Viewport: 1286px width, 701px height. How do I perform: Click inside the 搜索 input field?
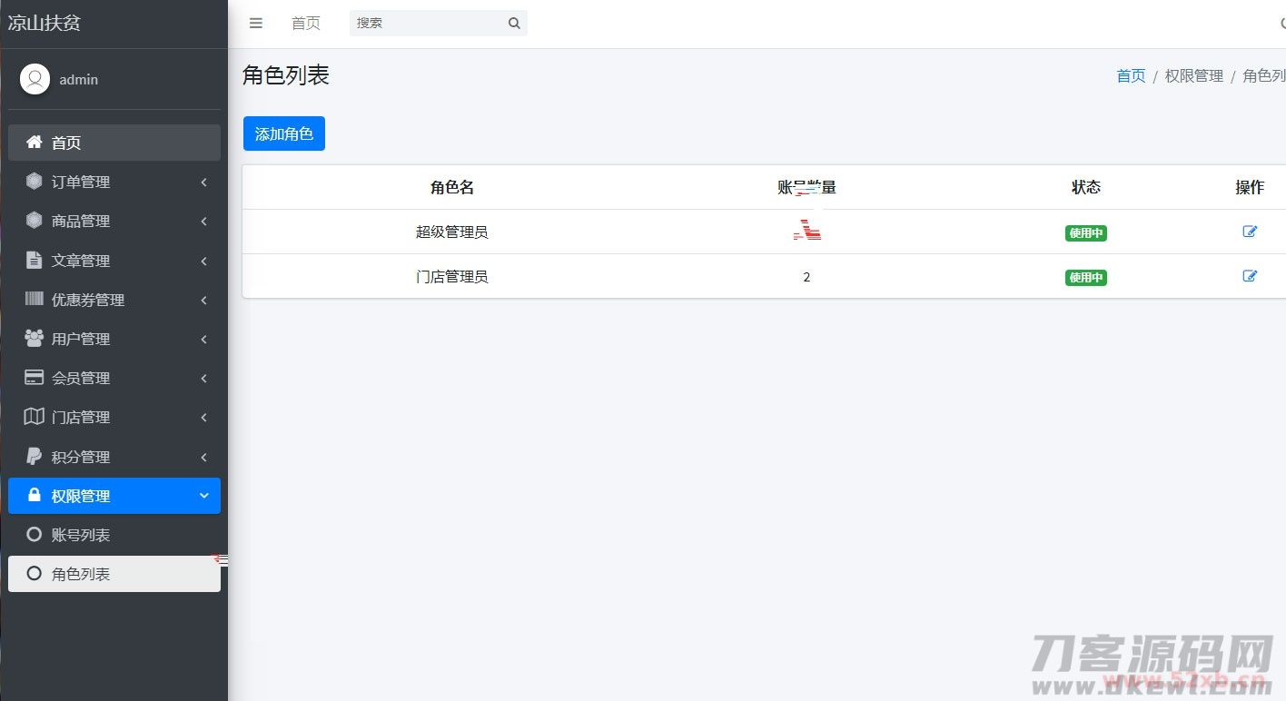427,23
